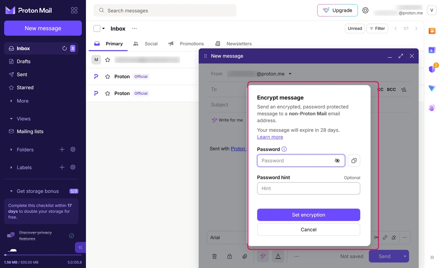Screen dimensions: 440x268
Task: Switch to the Promotions tab
Action: (x=186, y=44)
